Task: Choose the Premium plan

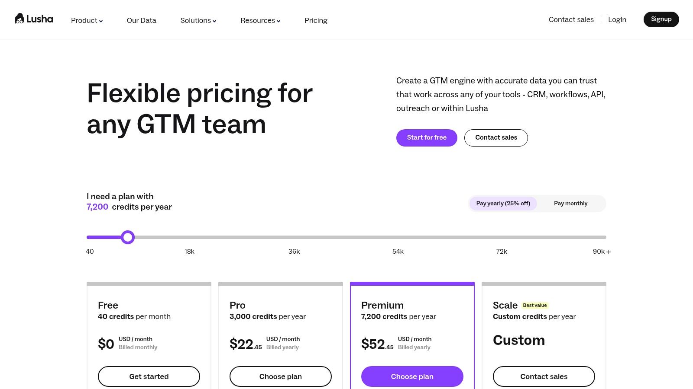Action: click(x=412, y=376)
